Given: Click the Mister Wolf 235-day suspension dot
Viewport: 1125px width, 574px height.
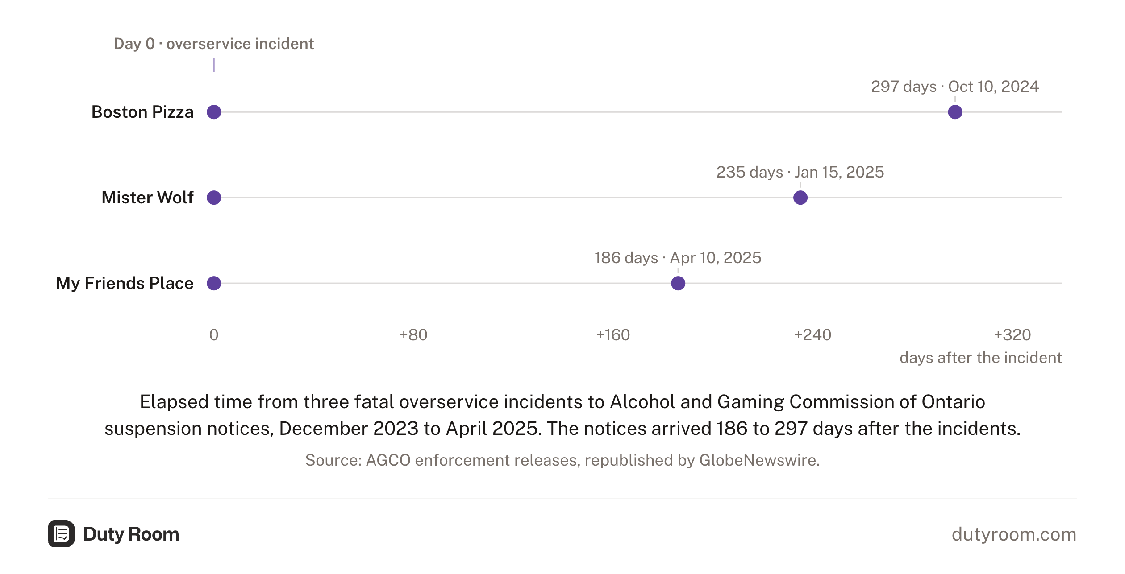Looking at the screenshot, I should [x=800, y=198].
